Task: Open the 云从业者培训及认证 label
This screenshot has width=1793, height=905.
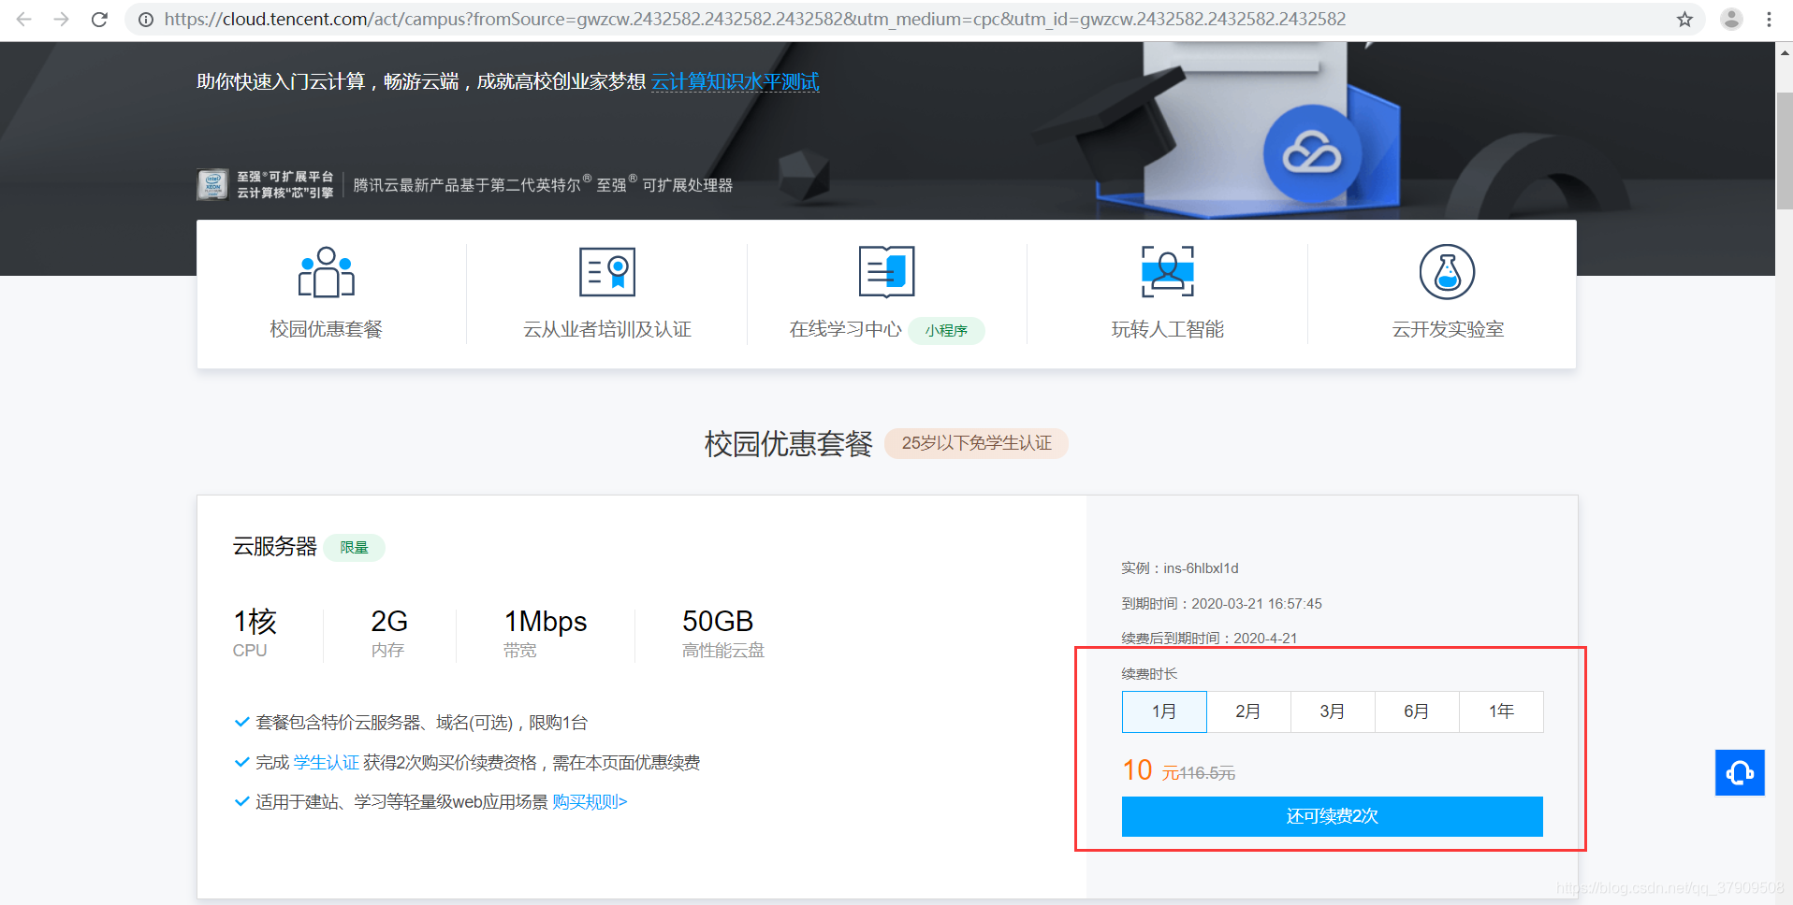Action: 607,329
